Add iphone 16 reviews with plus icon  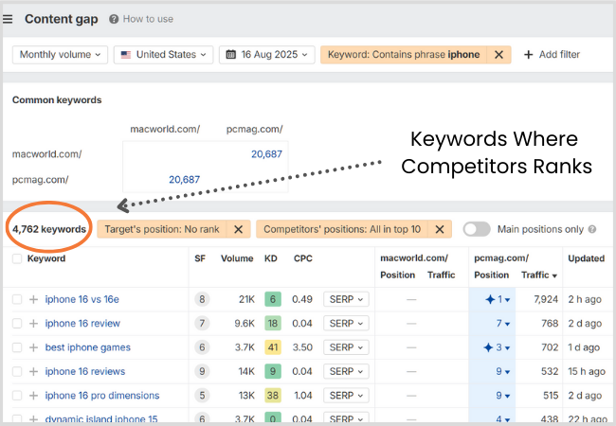(34, 371)
